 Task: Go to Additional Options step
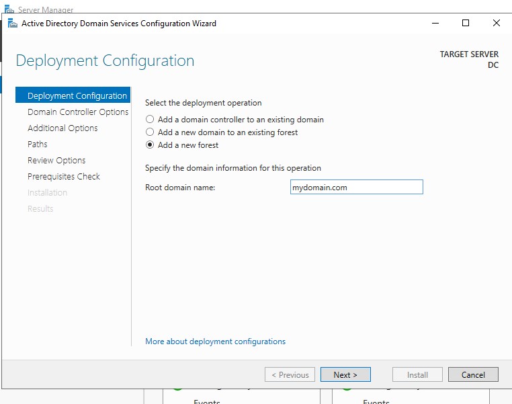pos(62,128)
